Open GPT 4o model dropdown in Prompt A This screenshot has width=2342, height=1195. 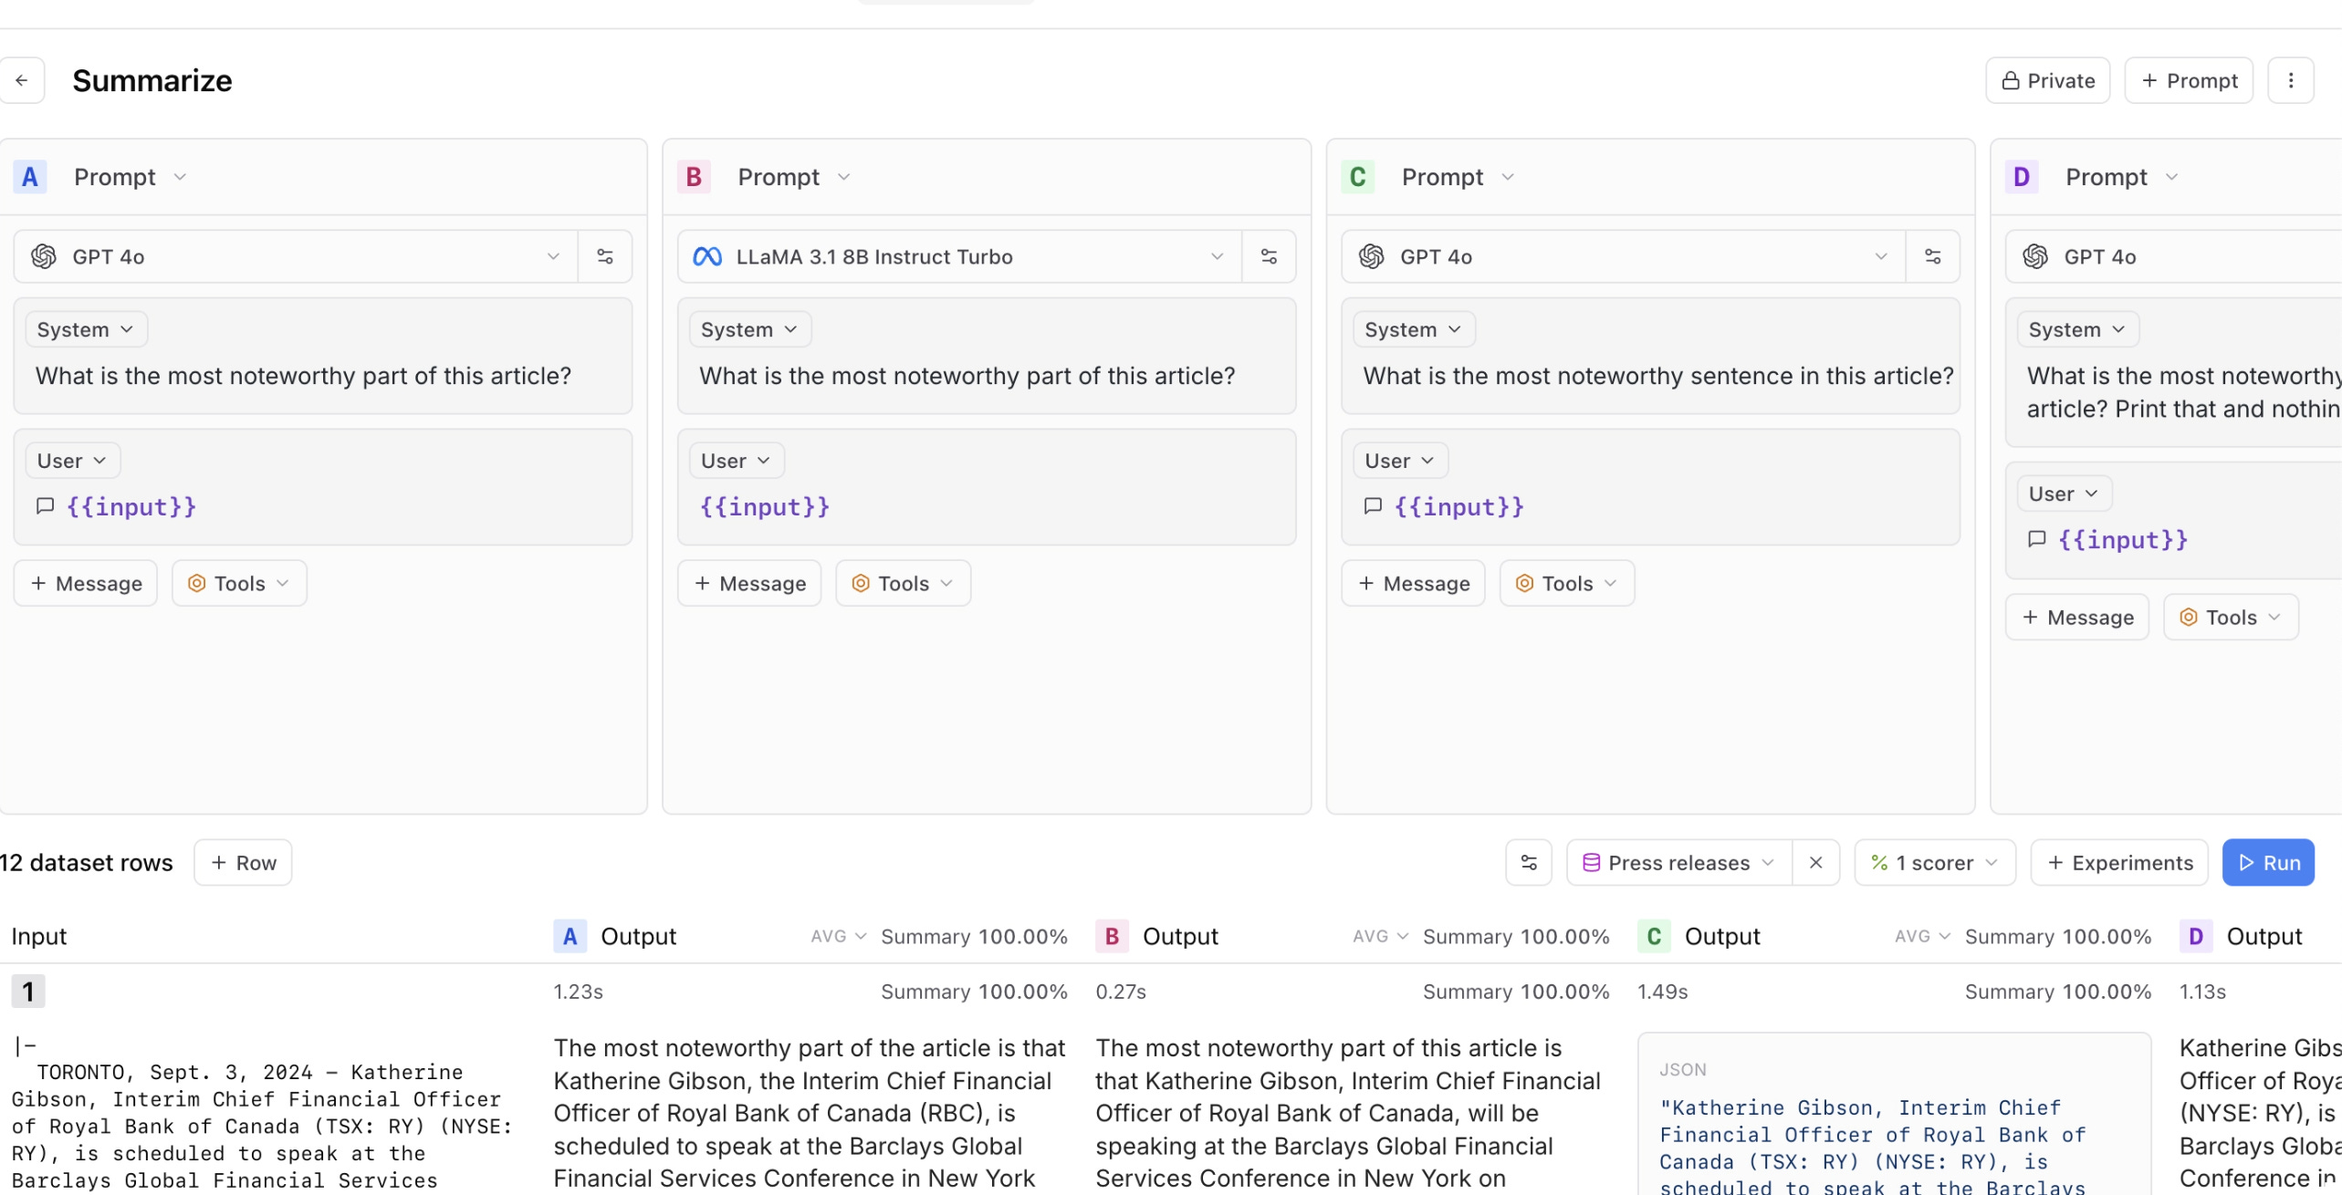point(296,256)
